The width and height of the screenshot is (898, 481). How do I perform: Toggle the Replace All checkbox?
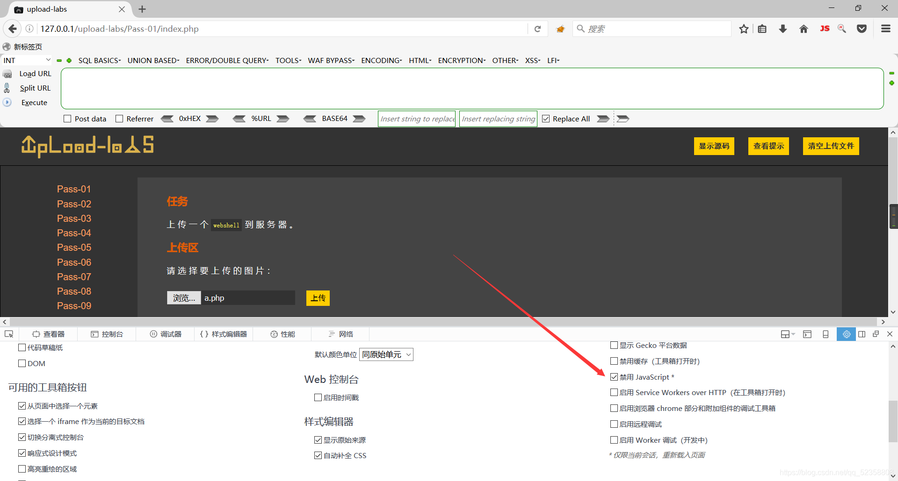pyautogui.click(x=546, y=119)
